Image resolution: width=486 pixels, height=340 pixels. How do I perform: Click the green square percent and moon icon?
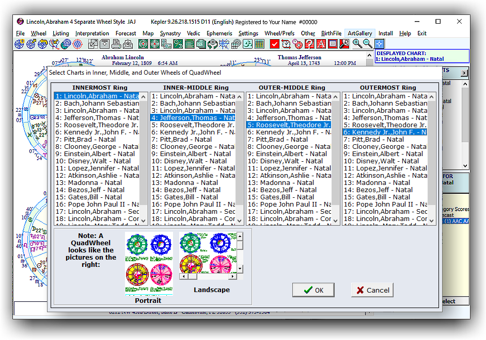point(178,44)
